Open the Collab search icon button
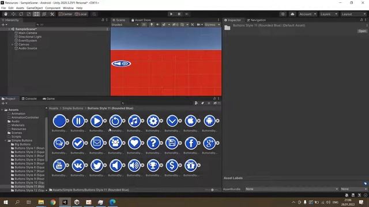The width and height of the screenshot is (369, 207). click(x=283, y=14)
